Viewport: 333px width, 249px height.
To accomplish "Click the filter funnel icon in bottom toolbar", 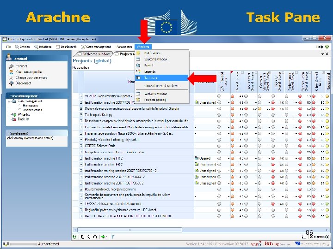I will point(113,237).
